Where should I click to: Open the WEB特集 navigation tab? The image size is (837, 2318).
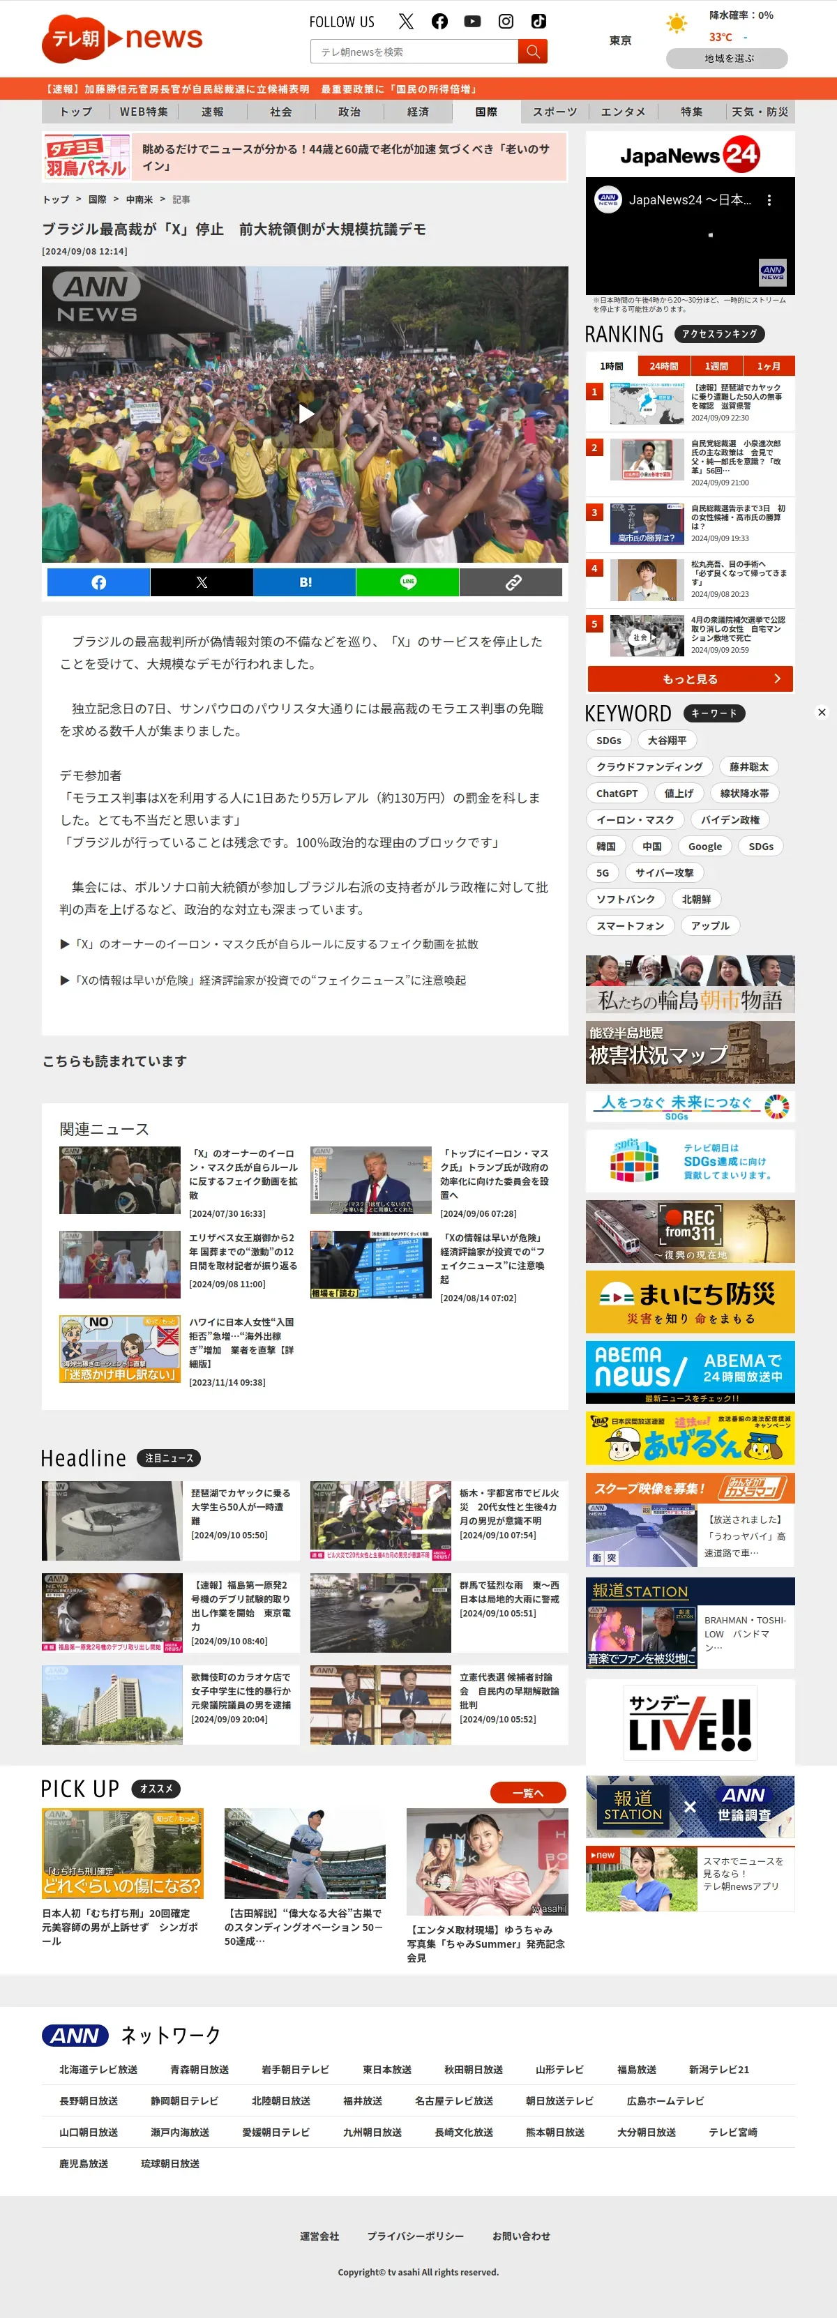tap(144, 112)
